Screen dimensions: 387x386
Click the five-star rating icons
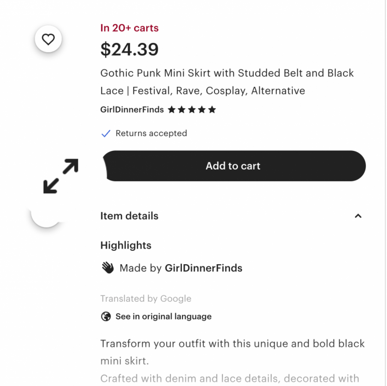pyautogui.click(x=192, y=110)
